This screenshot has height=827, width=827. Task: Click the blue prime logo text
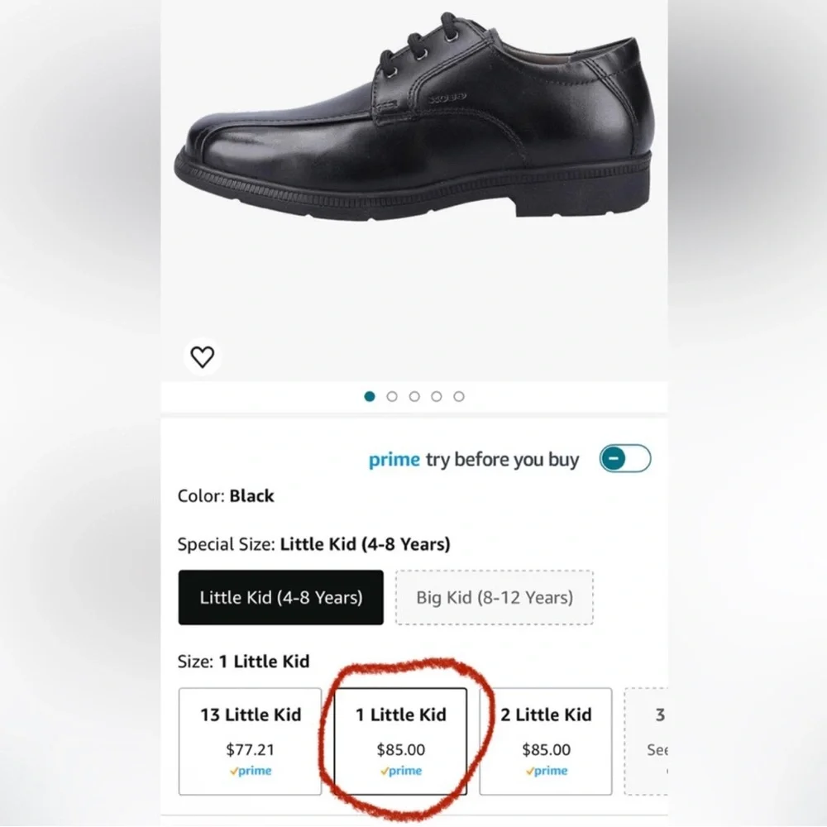coord(394,460)
